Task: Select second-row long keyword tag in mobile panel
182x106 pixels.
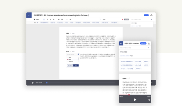Action: 127,65
